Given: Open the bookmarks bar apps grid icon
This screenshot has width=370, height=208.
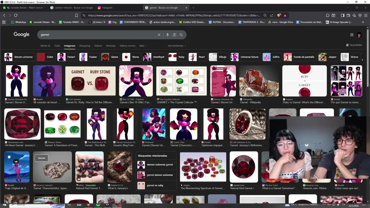Looking at the screenshot, I should coord(4,22).
